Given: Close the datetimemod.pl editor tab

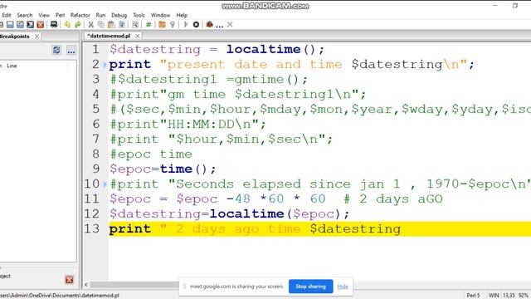Looking at the screenshot, I should tap(137, 36).
